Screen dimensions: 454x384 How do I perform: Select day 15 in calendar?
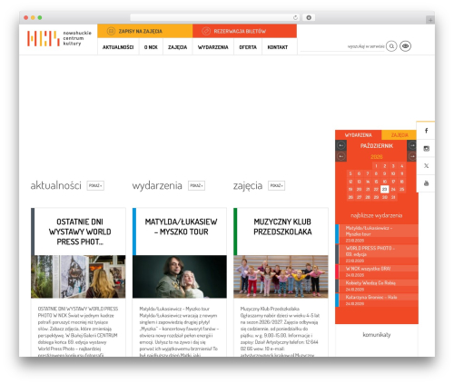coord(376,182)
